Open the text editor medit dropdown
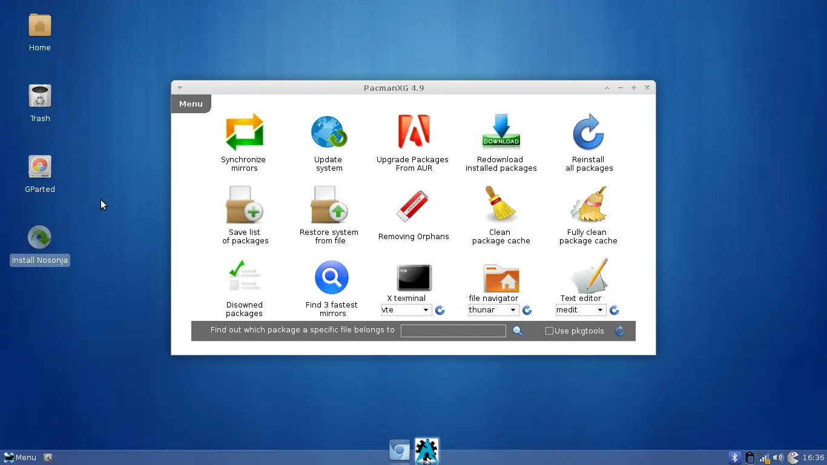This screenshot has width=827, height=465. pyautogui.click(x=580, y=309)
